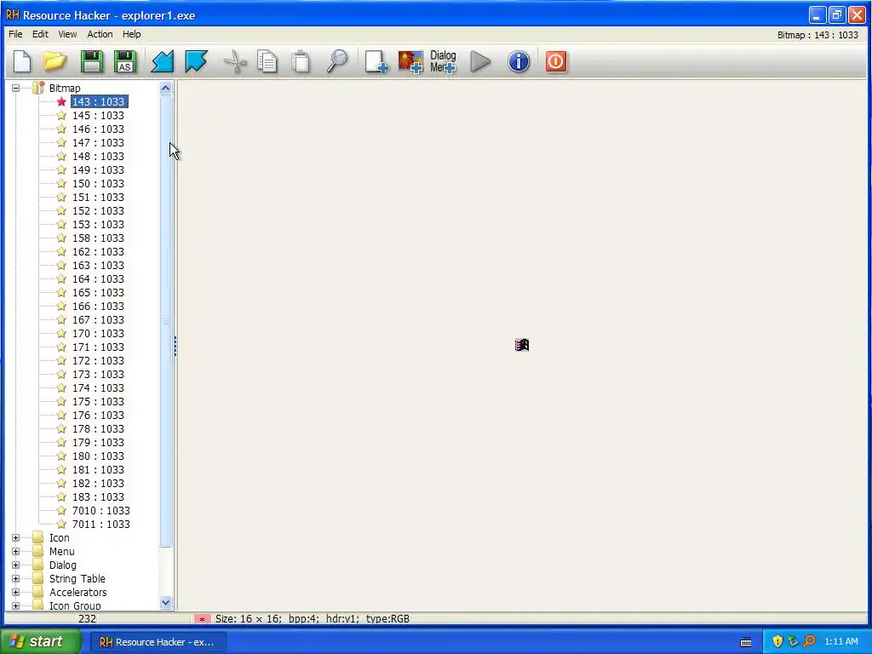The height and width of the screenshot is (654, 872).
Task: Open the Help menu
Action: tap(132, 34)
